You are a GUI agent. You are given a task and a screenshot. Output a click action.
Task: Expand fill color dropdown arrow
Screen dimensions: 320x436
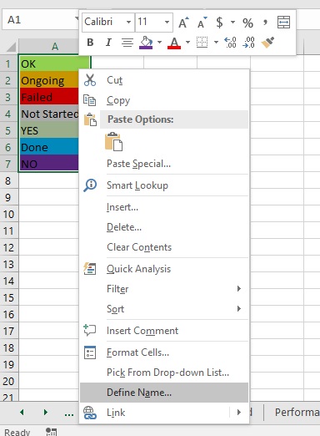click(x=159, y=43)
